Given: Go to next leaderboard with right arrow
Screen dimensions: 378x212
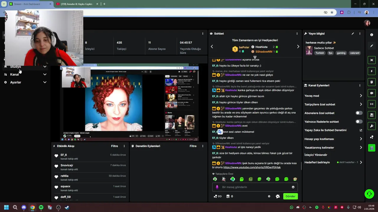Looking at the screenshot, I should coord(298,47).
